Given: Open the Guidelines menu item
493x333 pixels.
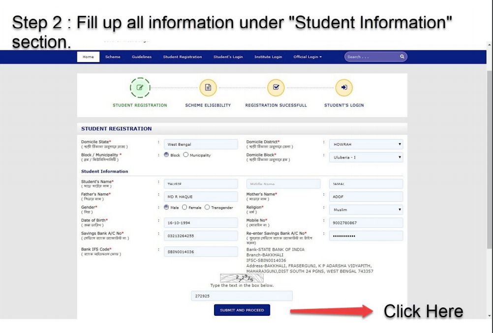Looking at the screenshot, I should point(142,57).
